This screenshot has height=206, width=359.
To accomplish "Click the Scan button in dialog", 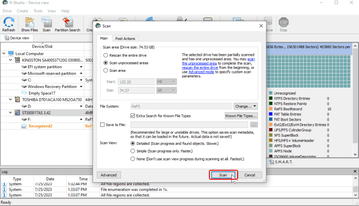I will [223, 175].
